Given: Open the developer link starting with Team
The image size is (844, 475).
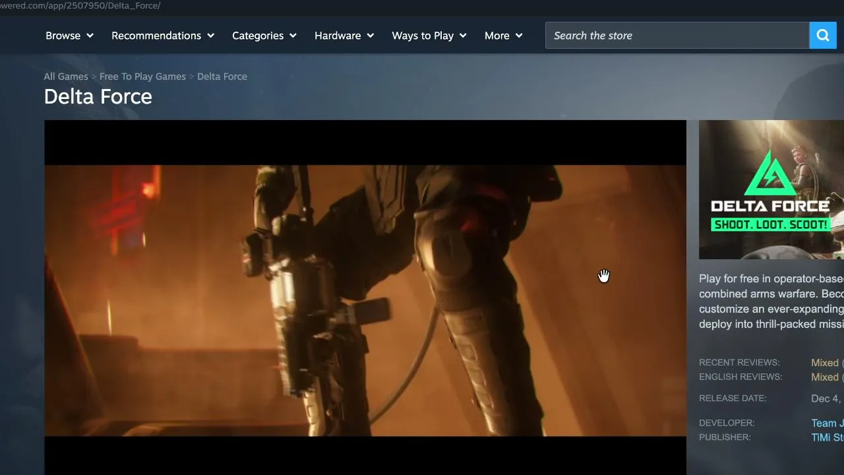Looking at the screenshot, I should [828, 424].
